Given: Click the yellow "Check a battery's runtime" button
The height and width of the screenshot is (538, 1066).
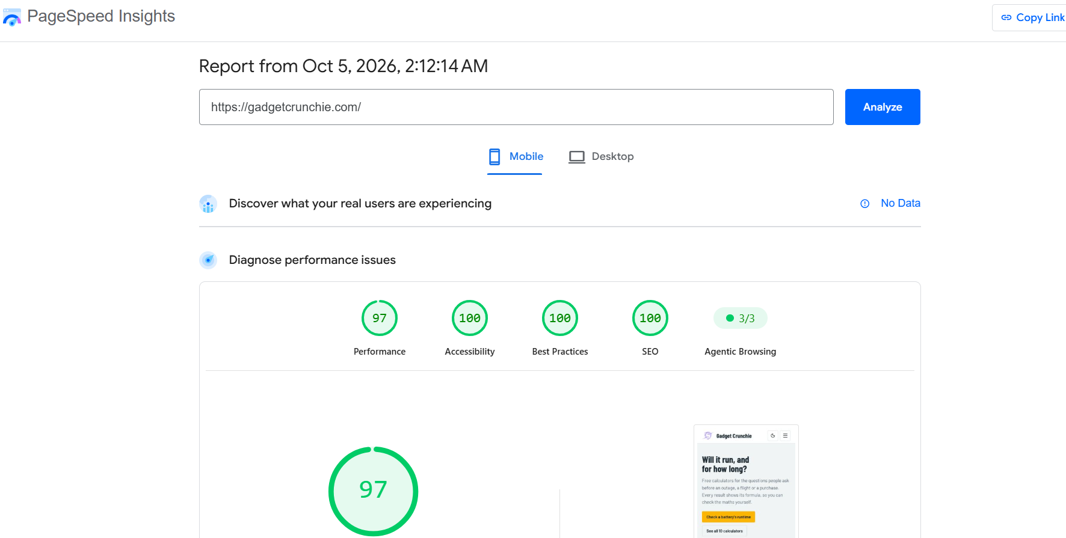Looking at the screenshot, I should (729, 517).
